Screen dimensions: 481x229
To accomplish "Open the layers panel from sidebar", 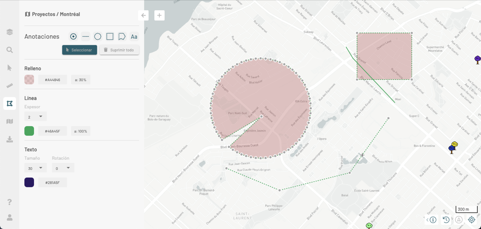I will tap(10, 32).
